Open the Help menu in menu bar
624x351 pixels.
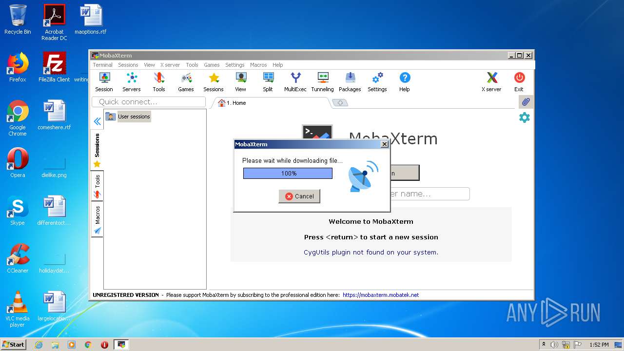(277, 65)
